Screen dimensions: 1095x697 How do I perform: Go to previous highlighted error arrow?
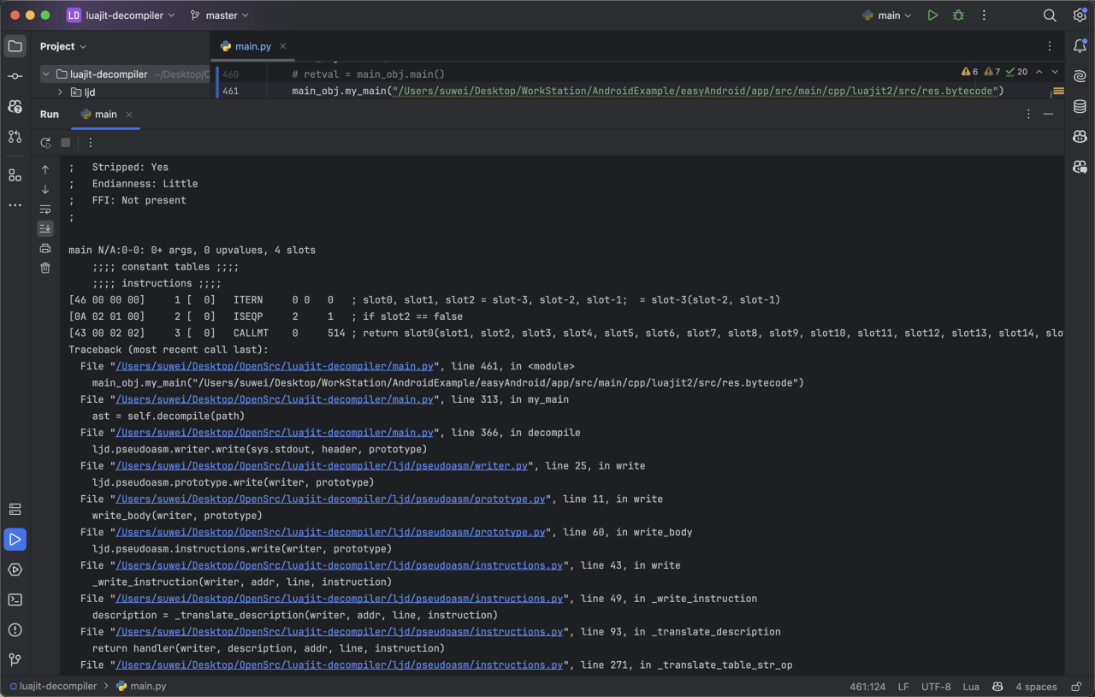(1039, 72)
